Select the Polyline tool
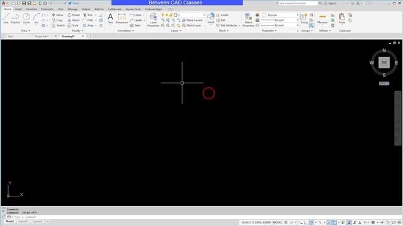 tap(15, 18)
